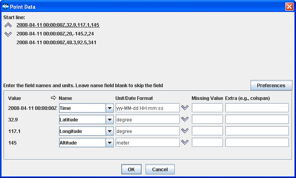Screen dimensions: 296x178
Task: Edit the date format field yyy-MM-dd HH:mm:ss
Action: (x=148, y=108)
